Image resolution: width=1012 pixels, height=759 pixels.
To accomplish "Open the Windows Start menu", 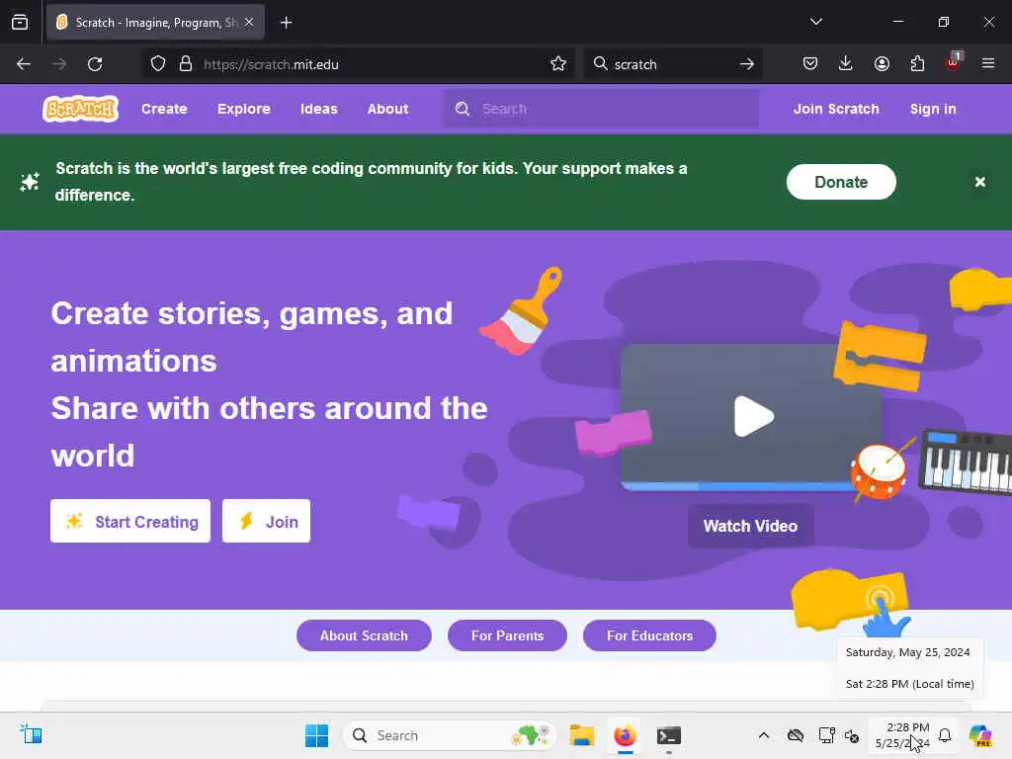I will (316, 735).
